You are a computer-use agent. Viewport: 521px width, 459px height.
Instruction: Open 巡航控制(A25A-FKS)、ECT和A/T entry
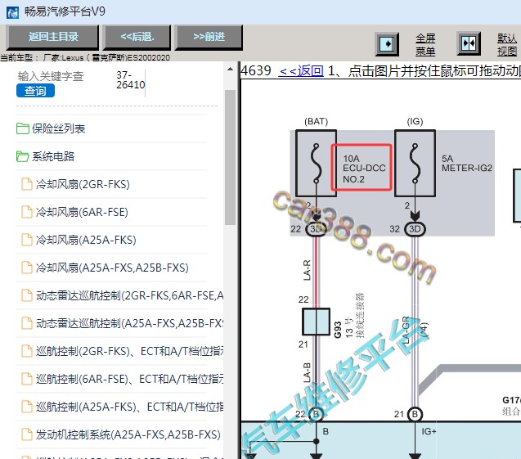point(129,407)
